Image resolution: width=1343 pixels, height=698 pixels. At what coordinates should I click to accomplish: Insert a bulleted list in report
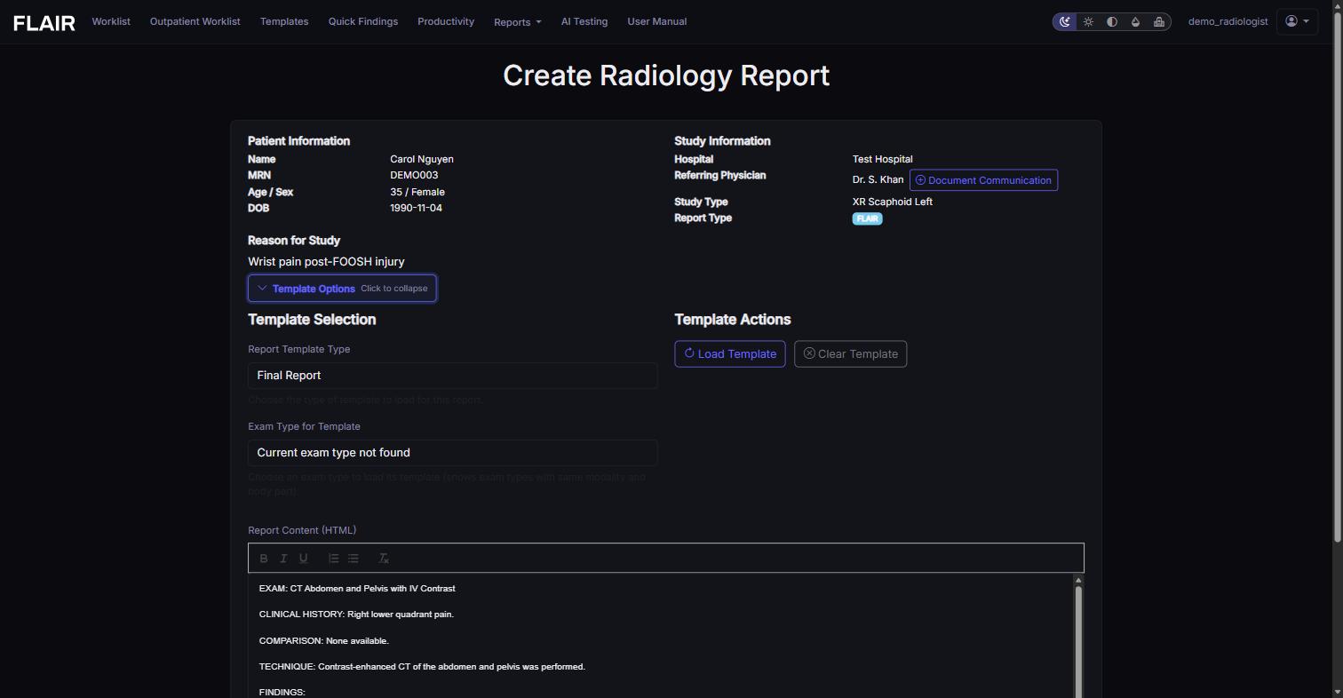(354, 559)
